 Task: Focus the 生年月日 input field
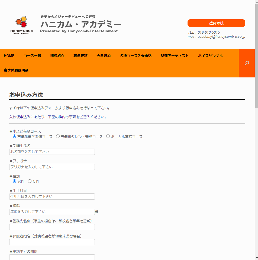(52, 196)
